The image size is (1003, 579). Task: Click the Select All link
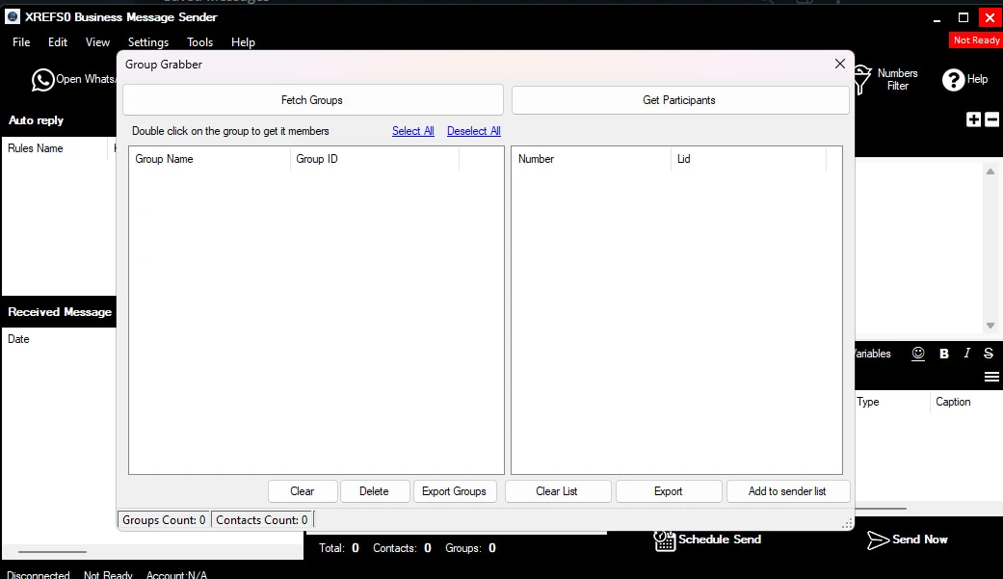point(413,131)
